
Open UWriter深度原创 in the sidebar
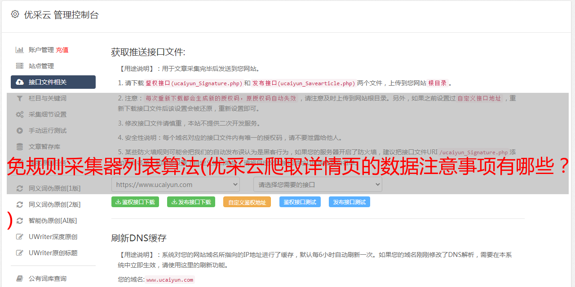53,237
